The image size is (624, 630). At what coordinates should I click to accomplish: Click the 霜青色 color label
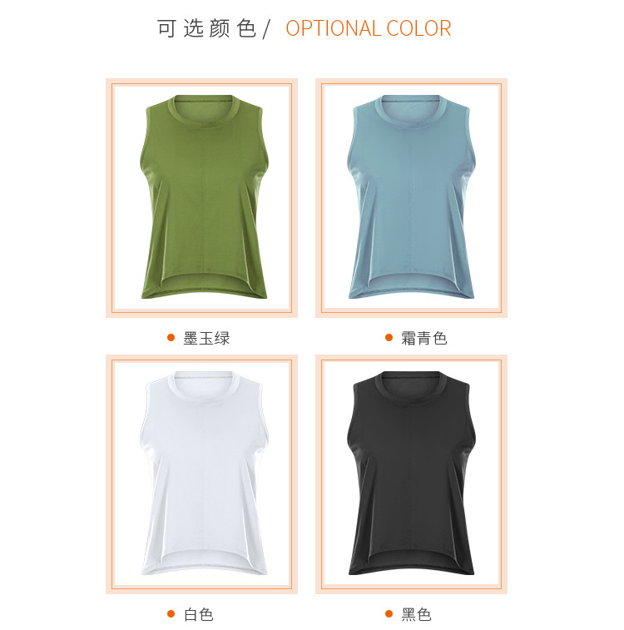(424, 338)
